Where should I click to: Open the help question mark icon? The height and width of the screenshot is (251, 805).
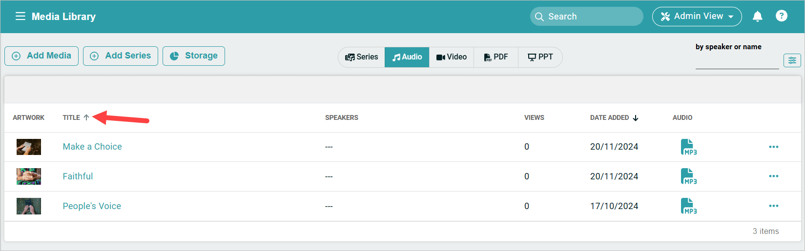pos(782,16)
